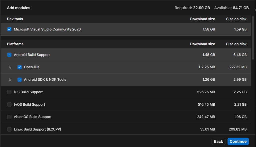Click the sub-module arrow icon beside OpenJDK

click(10, 67)
